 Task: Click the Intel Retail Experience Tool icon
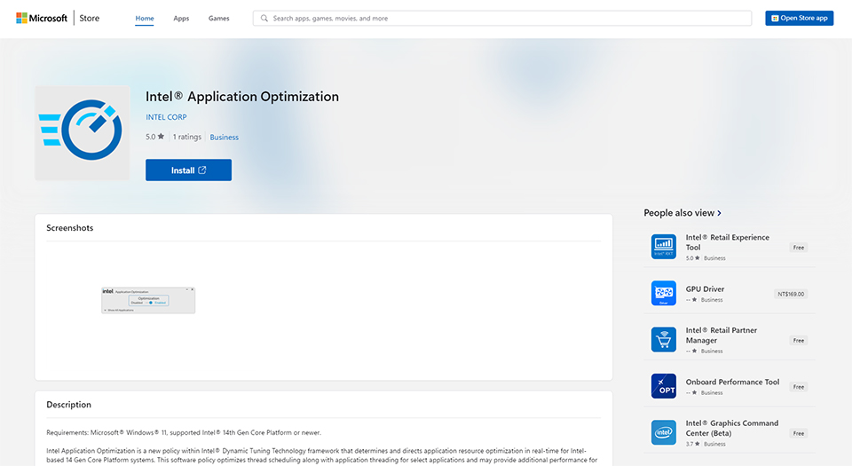coord(664,247)
